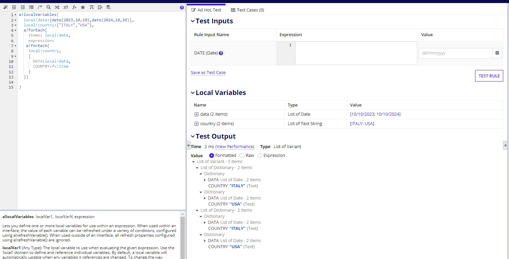Open the View Performance link

pyautogui.click(x=235, y=146)
